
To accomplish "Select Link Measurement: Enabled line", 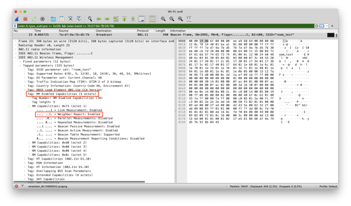I will [69, 110].
